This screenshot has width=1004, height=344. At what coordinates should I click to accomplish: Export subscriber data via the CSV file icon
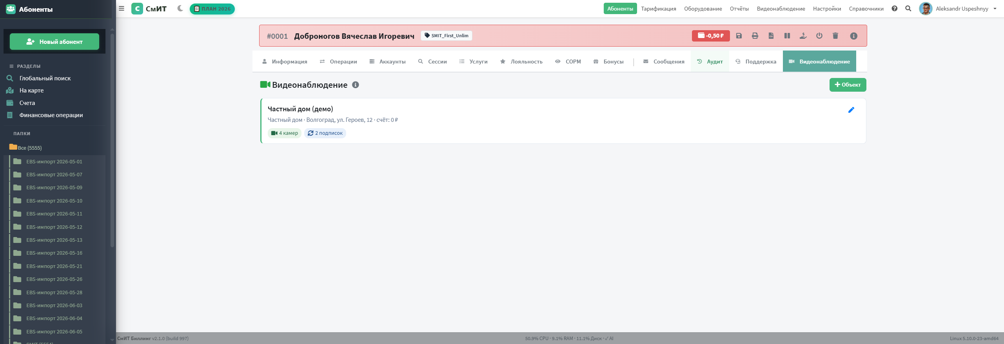coord(771,36)
